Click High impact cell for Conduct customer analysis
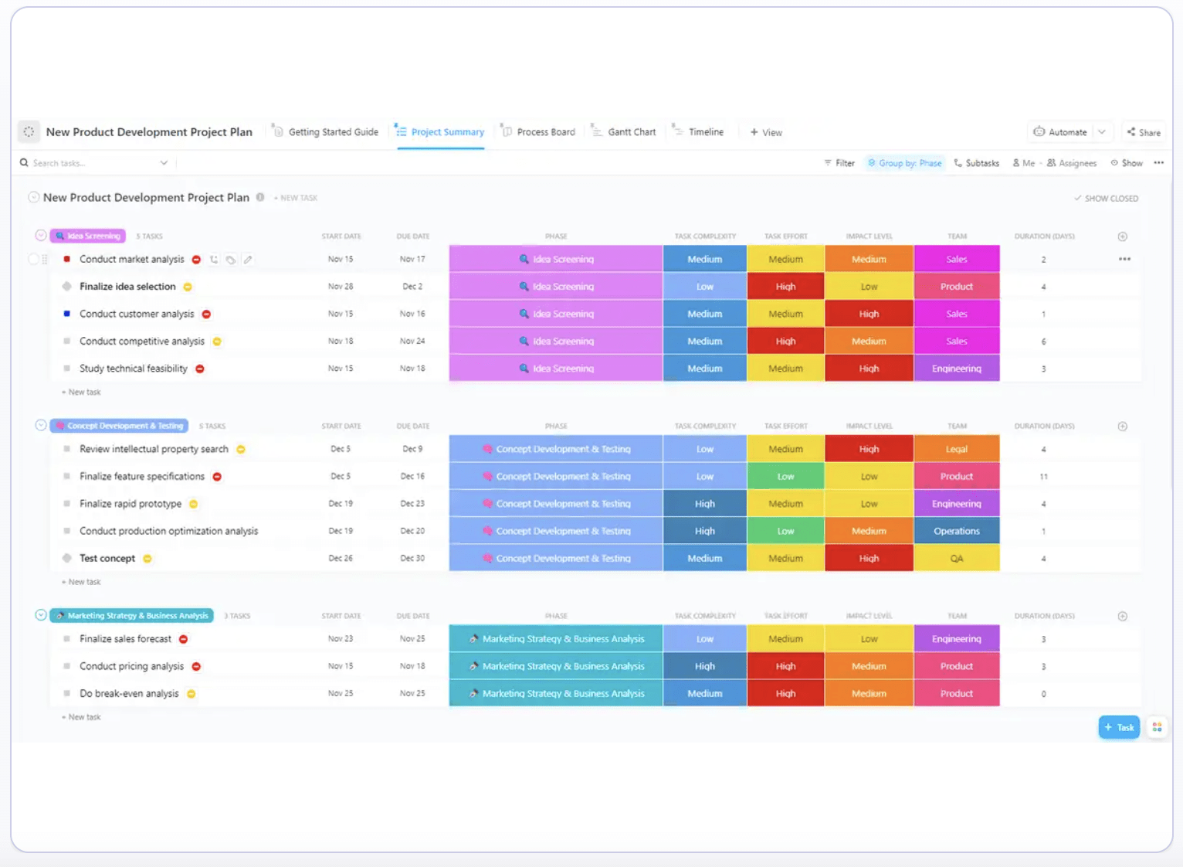1183x867 pixels. coord(869,314)
